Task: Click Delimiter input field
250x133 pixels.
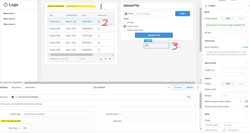Action: pos(159,121)
